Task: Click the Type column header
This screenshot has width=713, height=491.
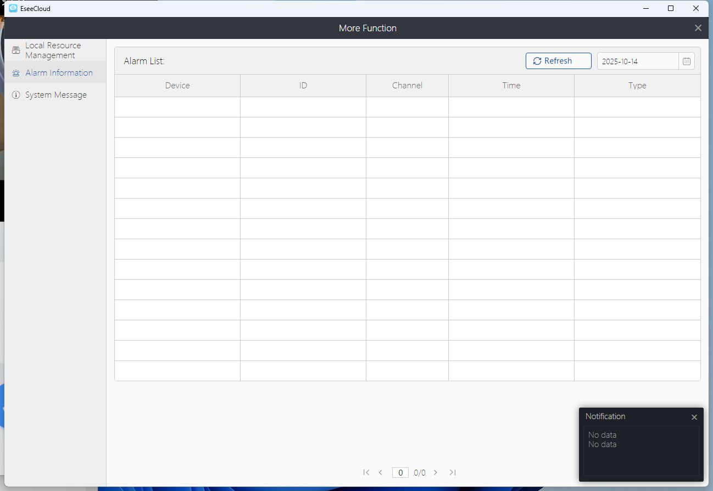Action: 637,86
